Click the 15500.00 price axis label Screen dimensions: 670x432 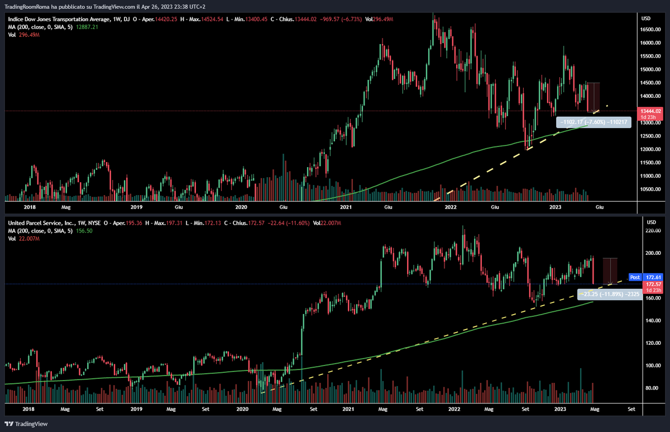click(x=651, y=56)
